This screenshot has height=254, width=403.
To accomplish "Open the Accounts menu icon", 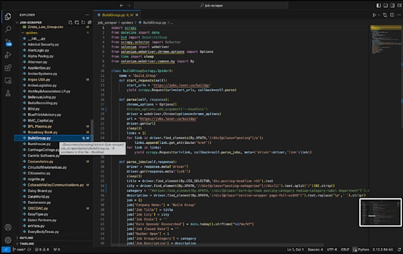I will [x=8, y=227].
